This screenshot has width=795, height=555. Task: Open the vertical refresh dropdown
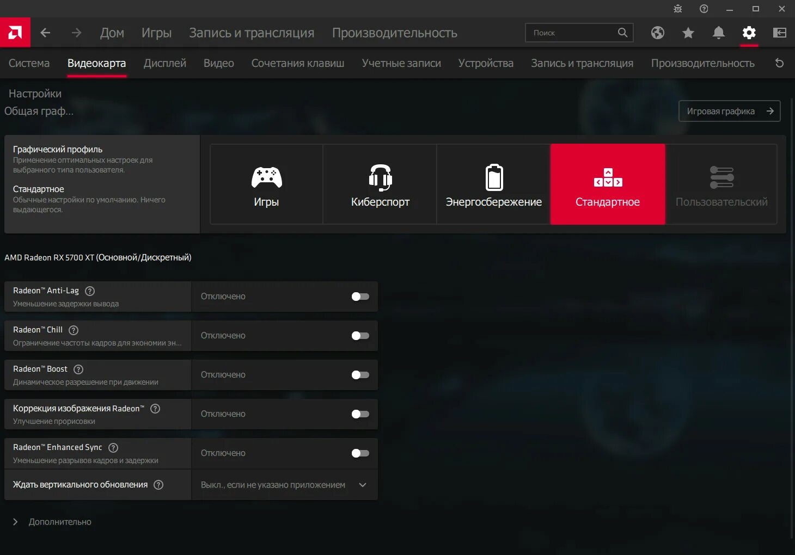click(284, 485)
